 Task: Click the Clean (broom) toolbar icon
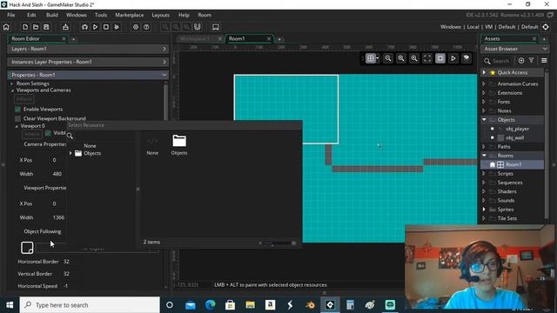pos(117,27)
